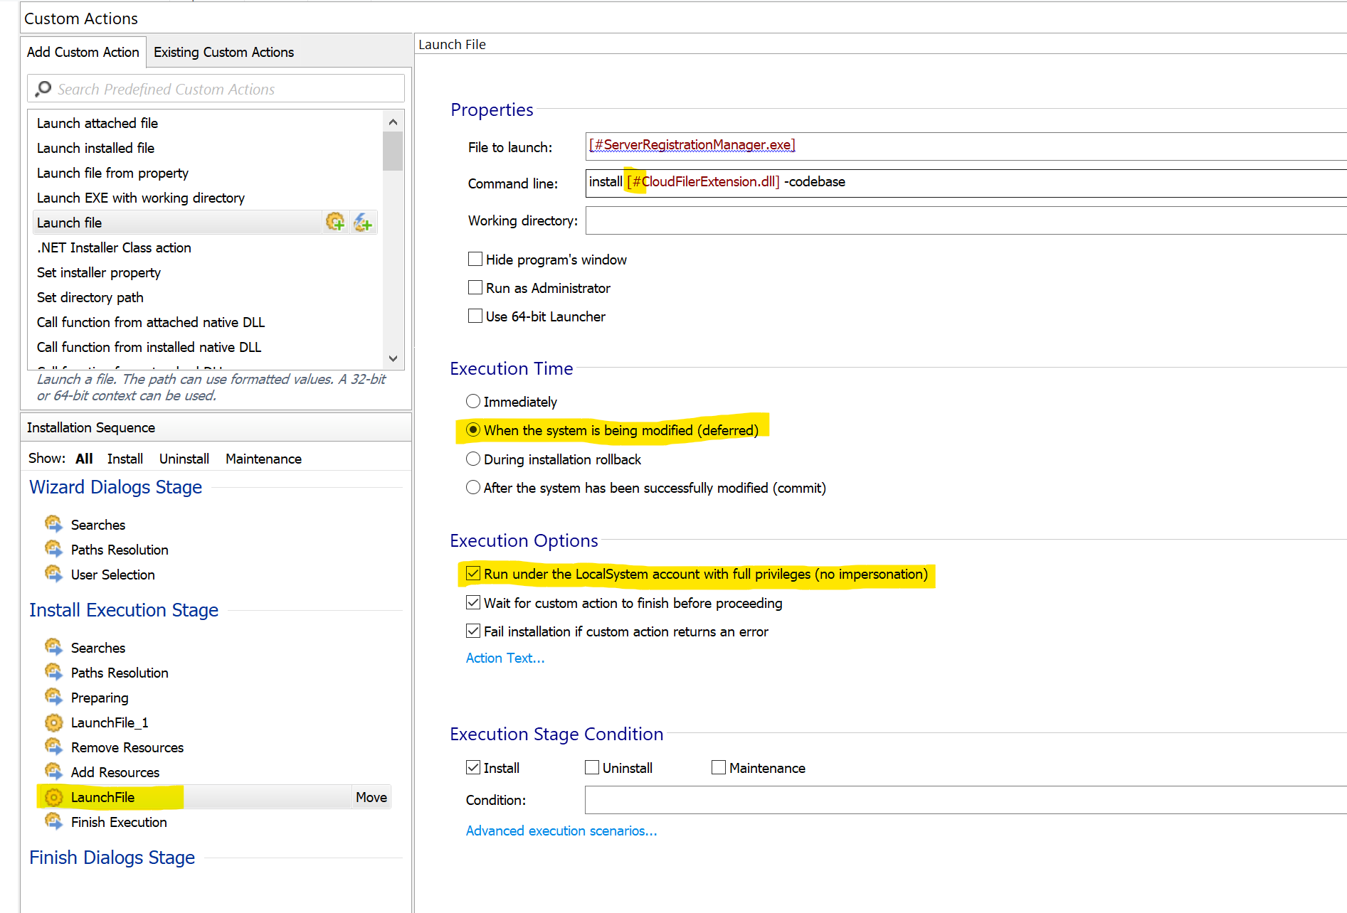1347x913 pixels.
Task: Select Set installer property action
Action: (x=99, y=272)
